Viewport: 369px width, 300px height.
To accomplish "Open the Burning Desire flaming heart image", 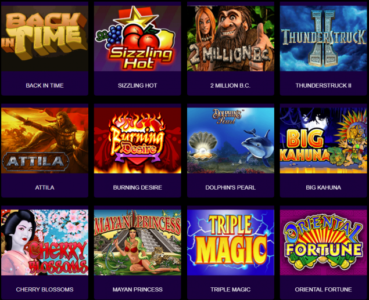I will (x=138, y=140).
